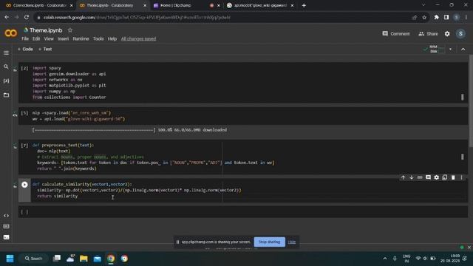Open the Tools menu
The image size is (473, 266).
[98, 39]
